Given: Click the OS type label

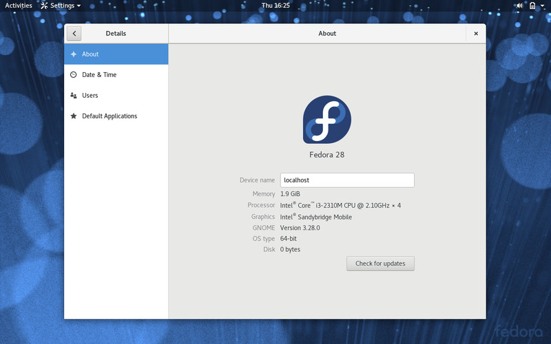Looking at the screenshot, I should (x=264, y=239).
